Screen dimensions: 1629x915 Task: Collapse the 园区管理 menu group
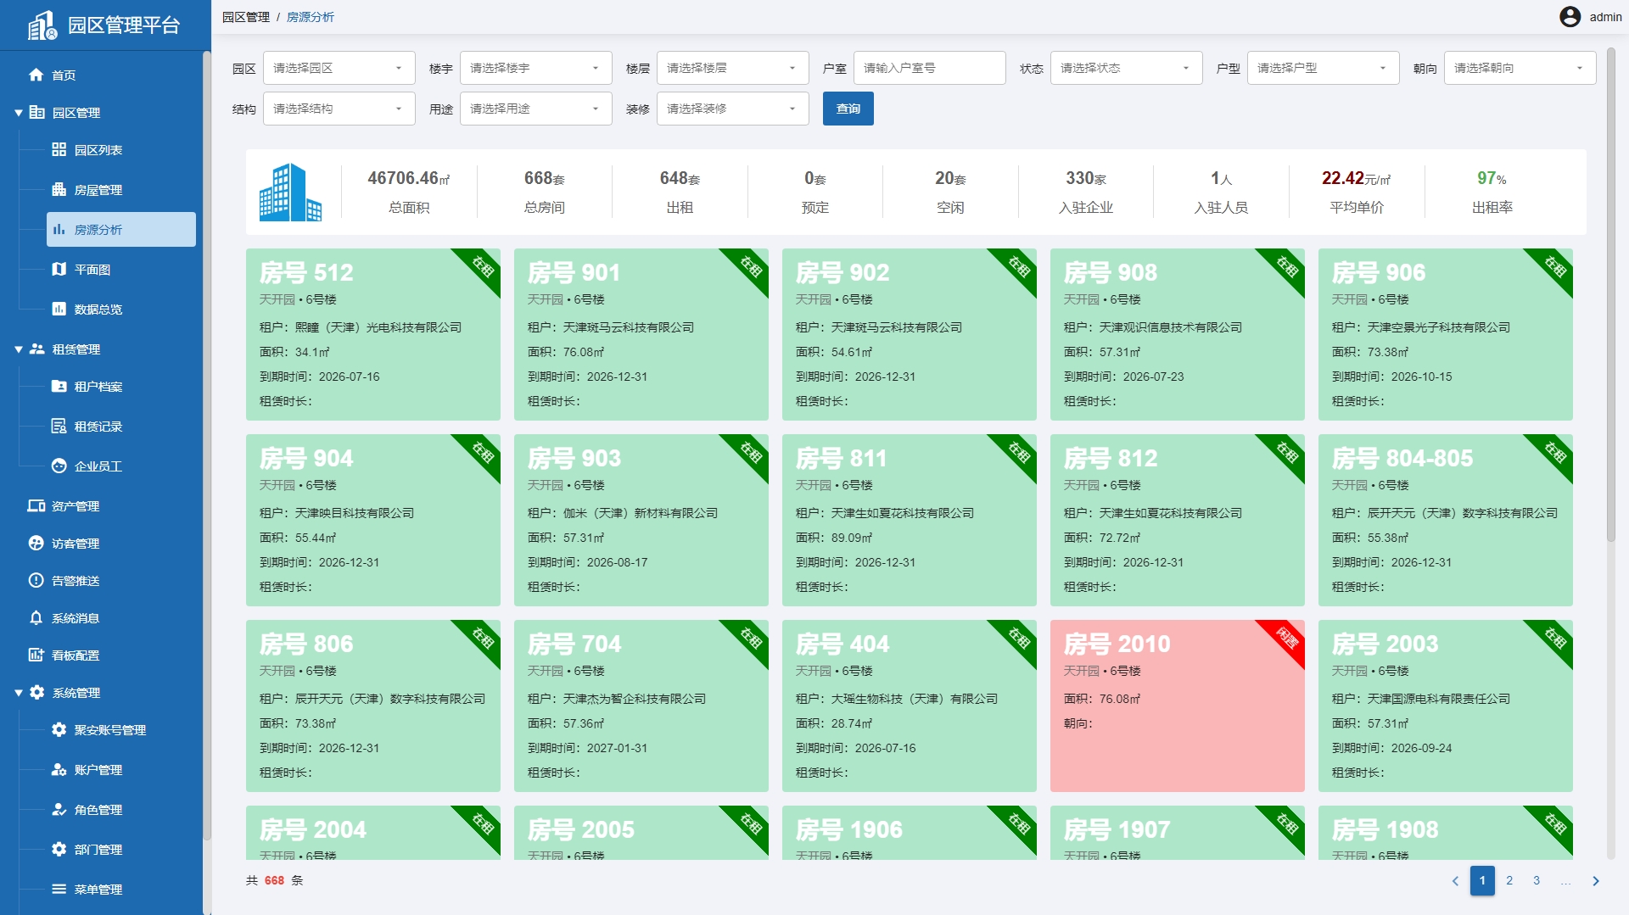19,113
